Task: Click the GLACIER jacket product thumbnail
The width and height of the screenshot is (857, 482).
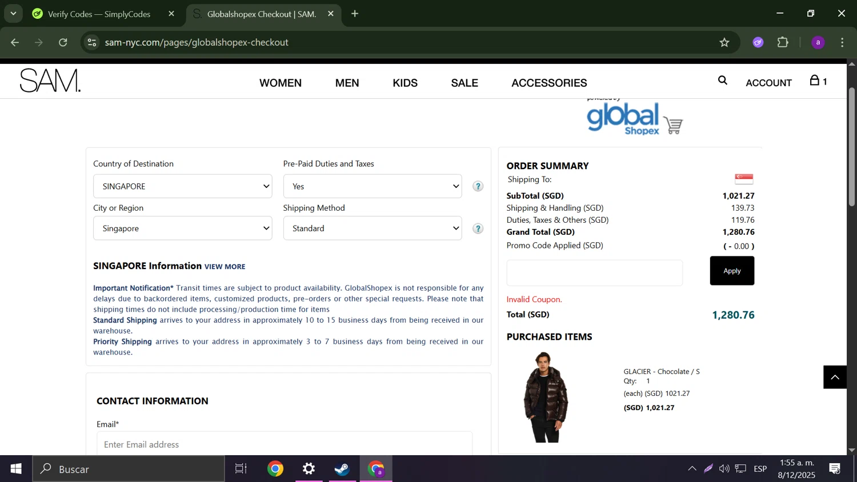Action: coord(545,397)
